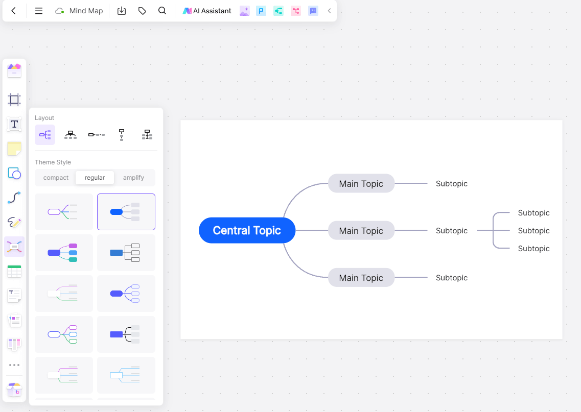The width and height of the screenshot is (581, 412).
Task: Open the hamburger main menu
Action: click(x=38, y=10)
